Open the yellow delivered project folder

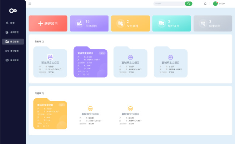pyautogui.click(x=50, y=114)
